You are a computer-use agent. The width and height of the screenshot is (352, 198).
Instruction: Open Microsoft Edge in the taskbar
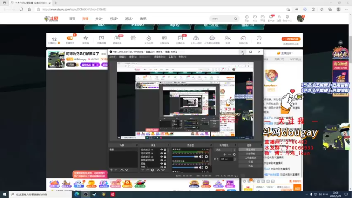pos(77,194)
